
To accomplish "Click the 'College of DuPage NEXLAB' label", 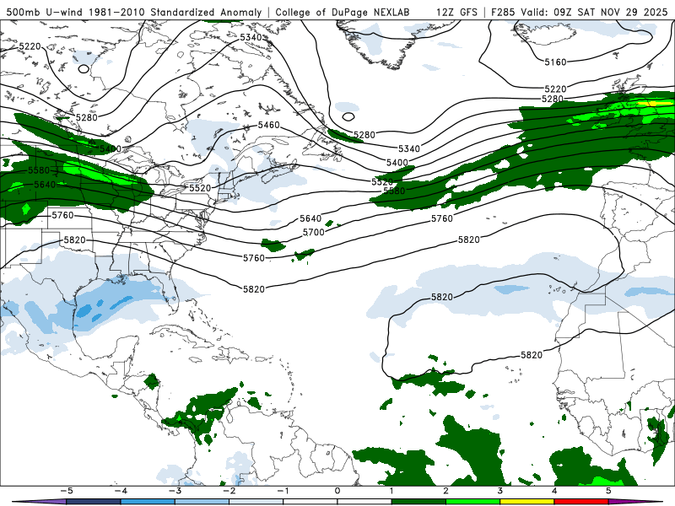I will tap(343, 12).
